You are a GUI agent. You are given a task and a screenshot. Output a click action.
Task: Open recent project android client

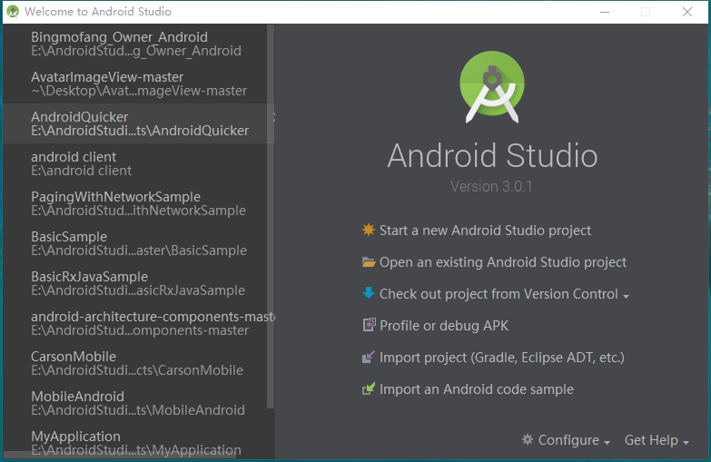[134, 163]
